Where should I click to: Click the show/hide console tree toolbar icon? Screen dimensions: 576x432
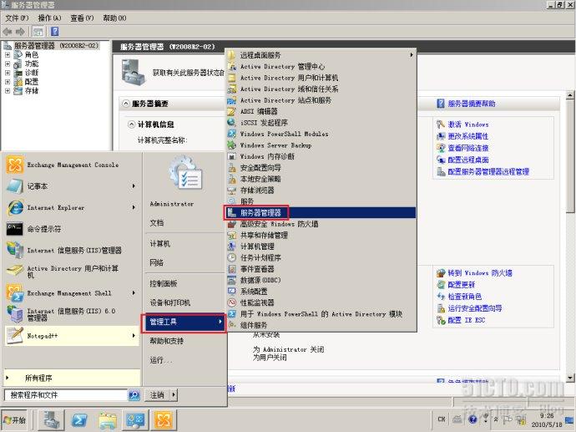pyautogui.click(x=38, y=32)
